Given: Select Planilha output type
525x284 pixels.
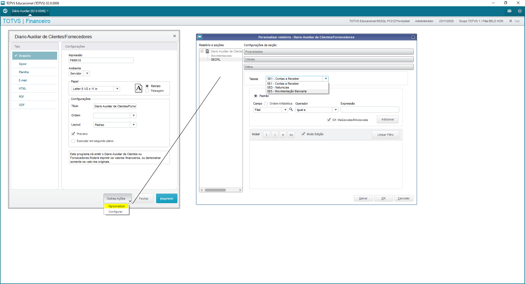Looking at the screenshot, I should click(x=35, y=72).
